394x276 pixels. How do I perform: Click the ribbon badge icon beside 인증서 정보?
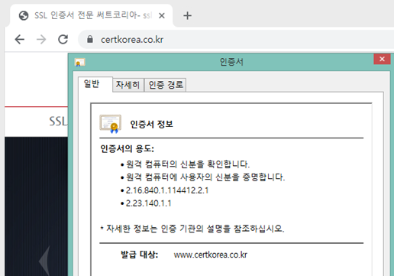coord(110,124)
